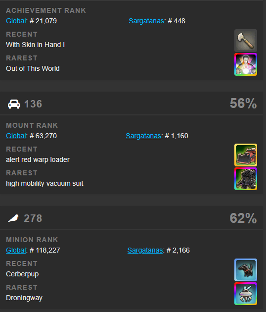Click the Droningway minion icon
The height and width of the screenshot is (312, 266).
(x=246, y=294)
